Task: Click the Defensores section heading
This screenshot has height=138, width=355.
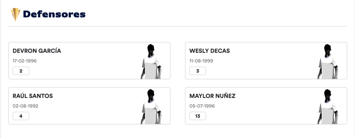Action: tap(54, 14)
